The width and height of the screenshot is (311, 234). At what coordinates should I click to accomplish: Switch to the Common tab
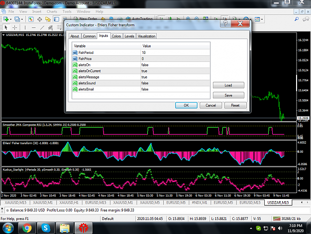coord(89,36)
